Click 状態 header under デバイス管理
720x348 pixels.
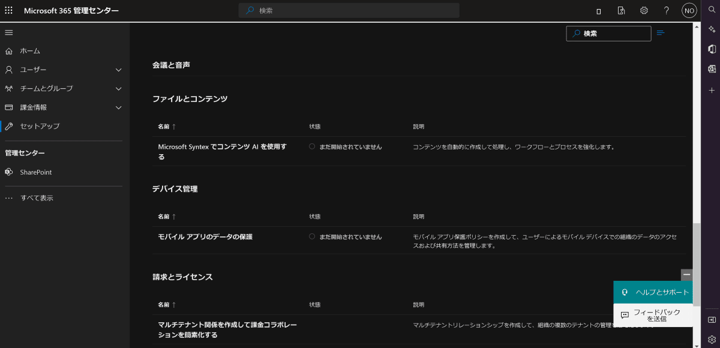click(315, 217)
